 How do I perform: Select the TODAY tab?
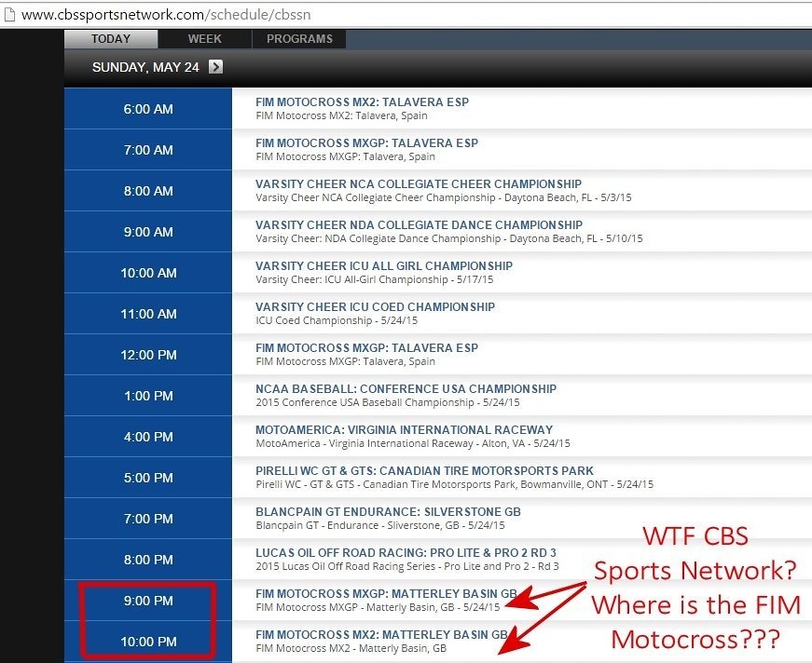tap(110, 38)
